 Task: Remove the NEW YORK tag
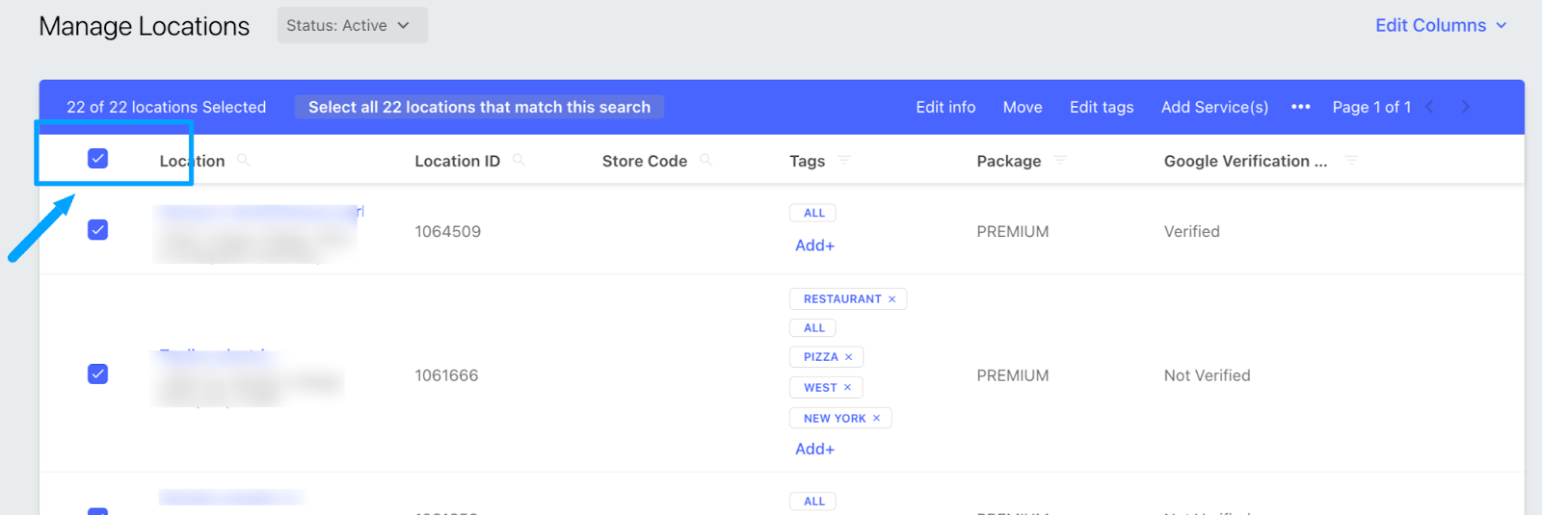877,419
